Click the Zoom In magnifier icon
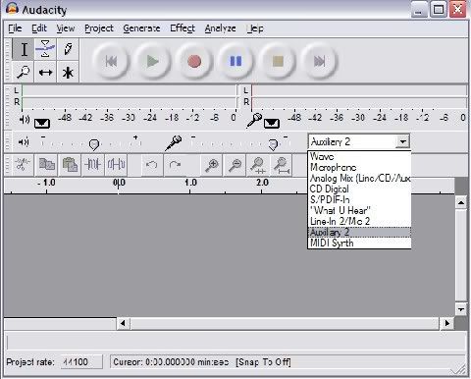This screenshot has height=379, width=471. (x=212, y=164)
